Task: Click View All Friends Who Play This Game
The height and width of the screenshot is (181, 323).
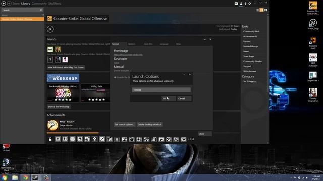Action: tap(66, 67)
